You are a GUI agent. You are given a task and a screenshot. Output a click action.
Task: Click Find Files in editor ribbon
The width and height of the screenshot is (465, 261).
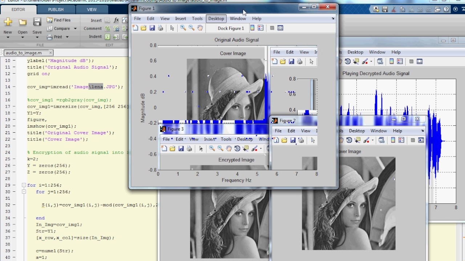pyautogui.click(x=58, y=20)
